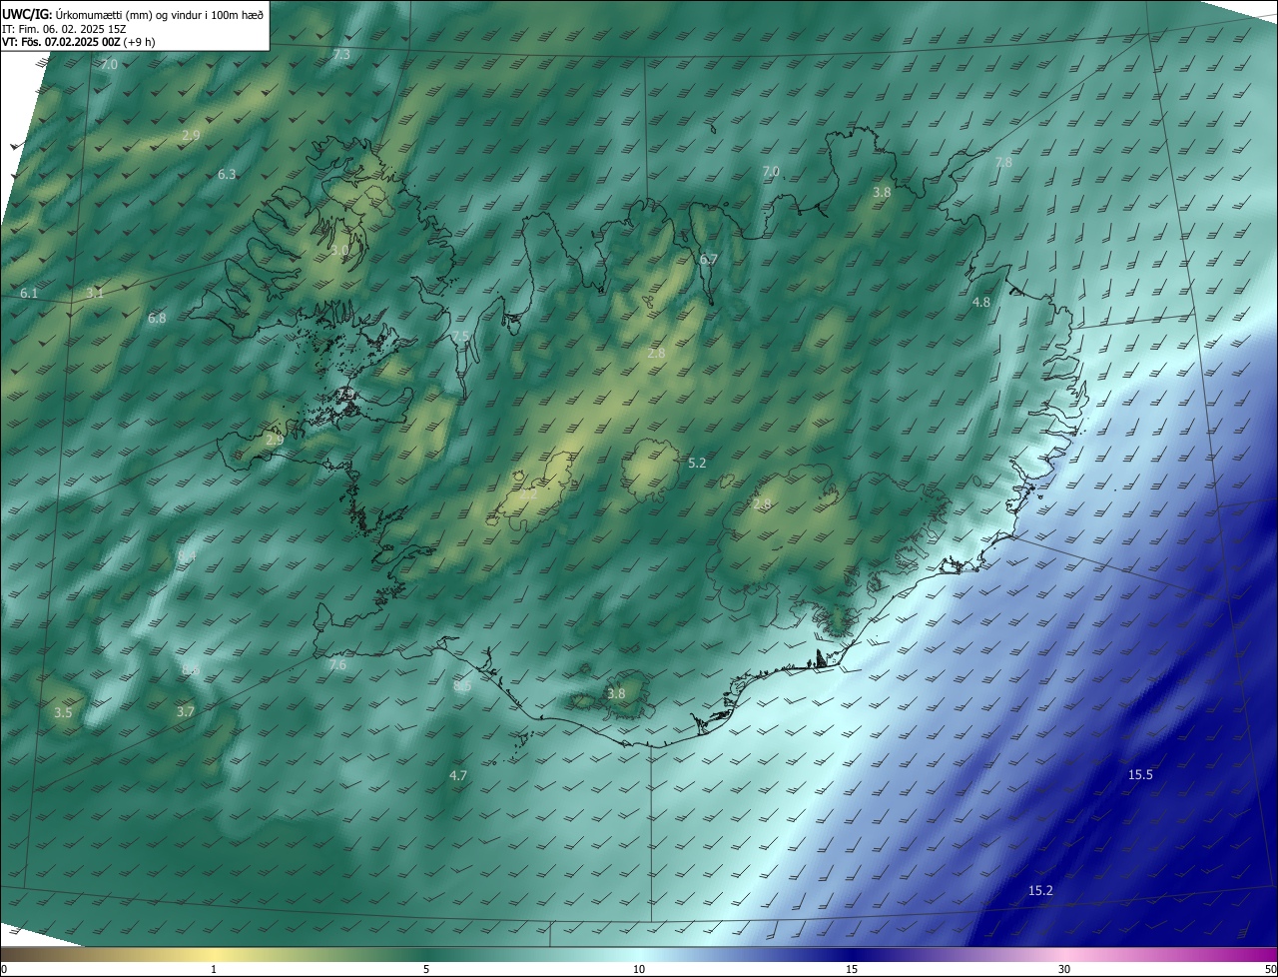Viewport: 1278px width, 977px height.
Task: Click the '50' tick label on the colour scale
Action: 1270,969
